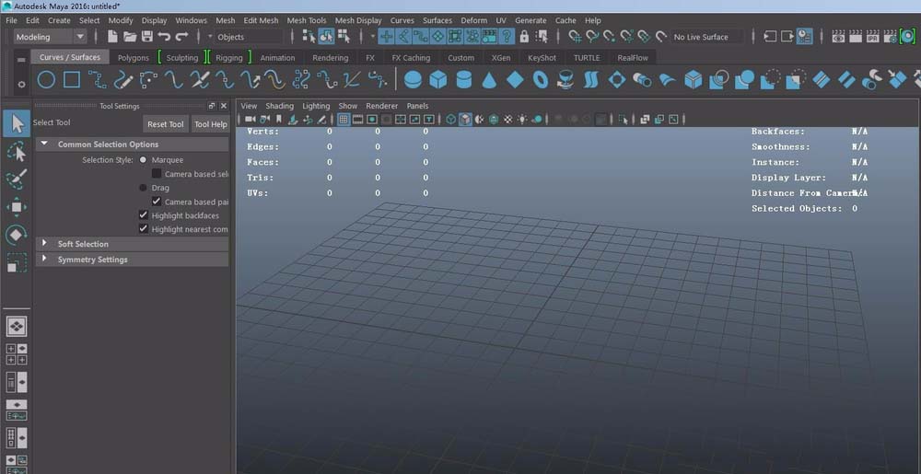Viewport: 921px width, 474px height.
Task: Select the Move tool in the toolbox
Action: 17,207
